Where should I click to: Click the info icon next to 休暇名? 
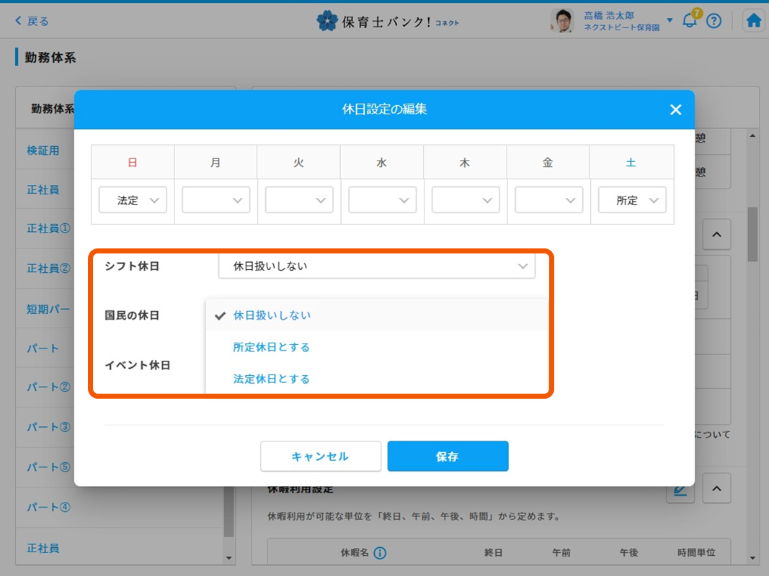pos(380,553)
